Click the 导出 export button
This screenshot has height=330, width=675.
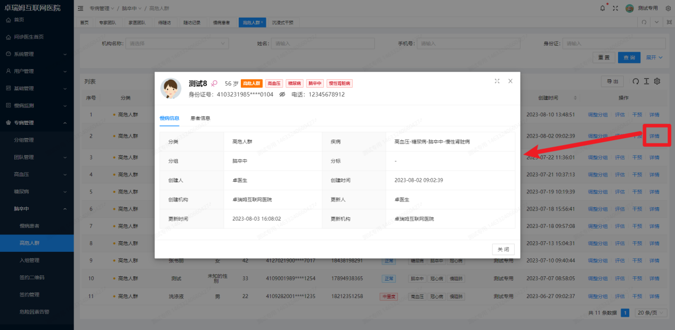pyautogui.click(x=612, y=81)
